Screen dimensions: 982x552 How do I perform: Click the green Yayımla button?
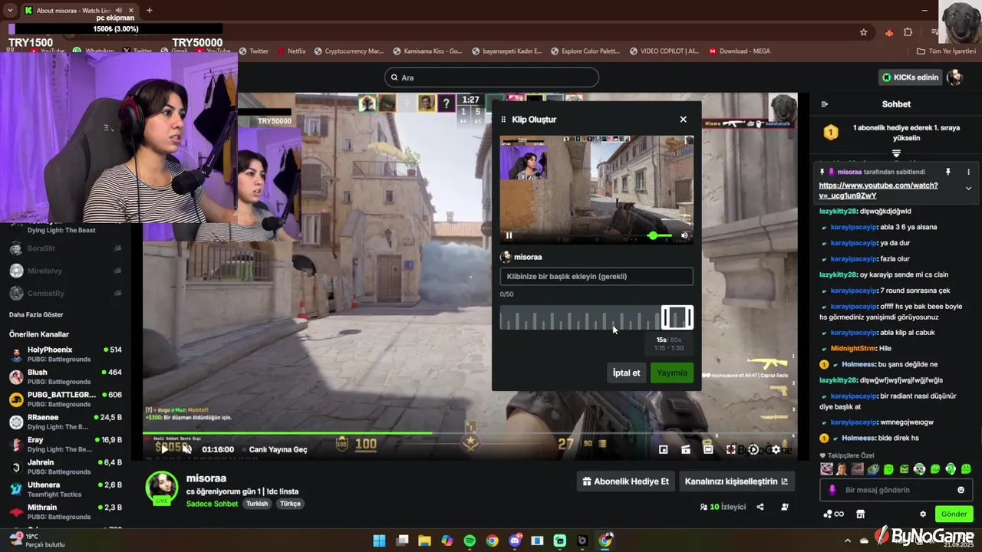tap(672, 373)
